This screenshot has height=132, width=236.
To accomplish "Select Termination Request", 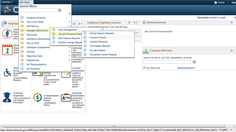I will pyautogui.click(x=100, y=46).
